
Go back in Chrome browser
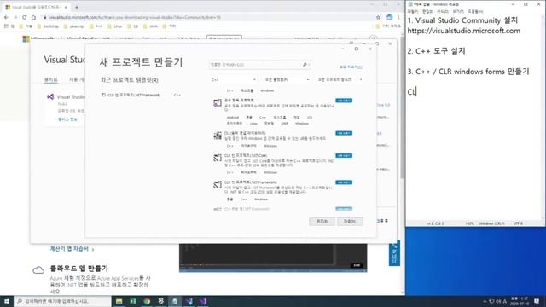click(6, 17)
